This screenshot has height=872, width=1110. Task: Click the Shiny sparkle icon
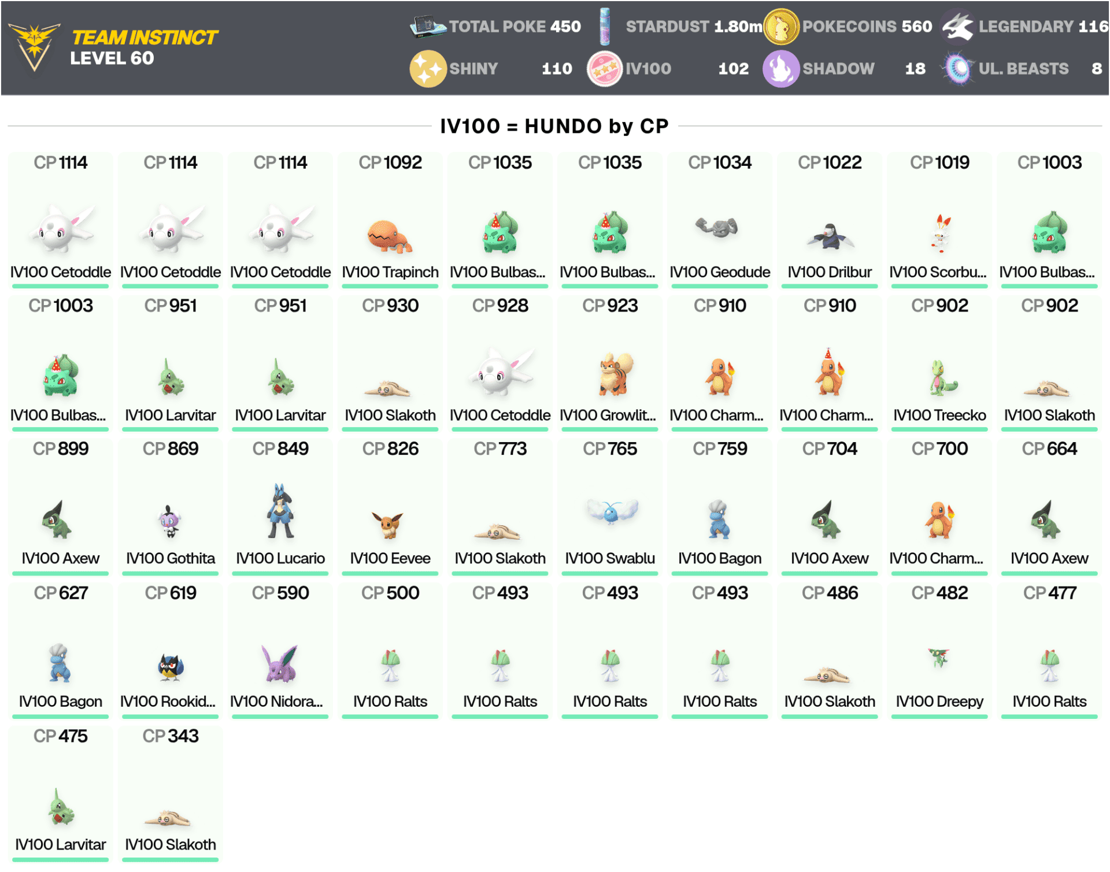point(428,68)
